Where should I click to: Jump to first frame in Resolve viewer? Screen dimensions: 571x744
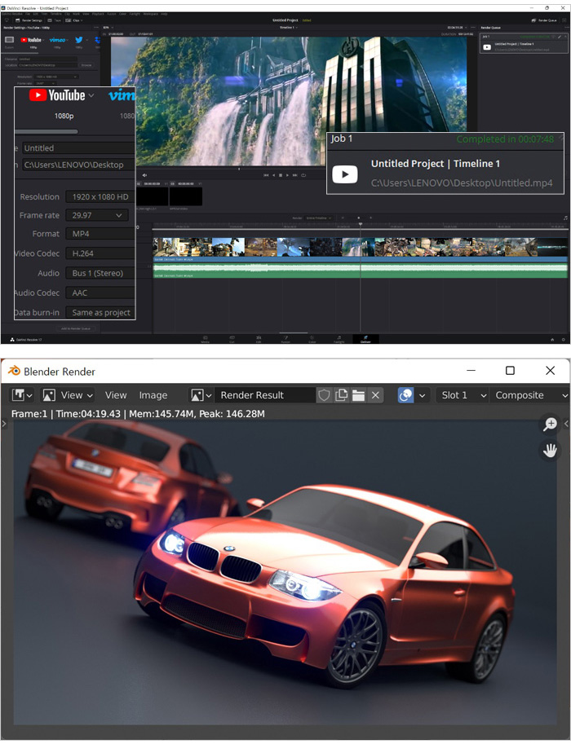coord(266,175)
